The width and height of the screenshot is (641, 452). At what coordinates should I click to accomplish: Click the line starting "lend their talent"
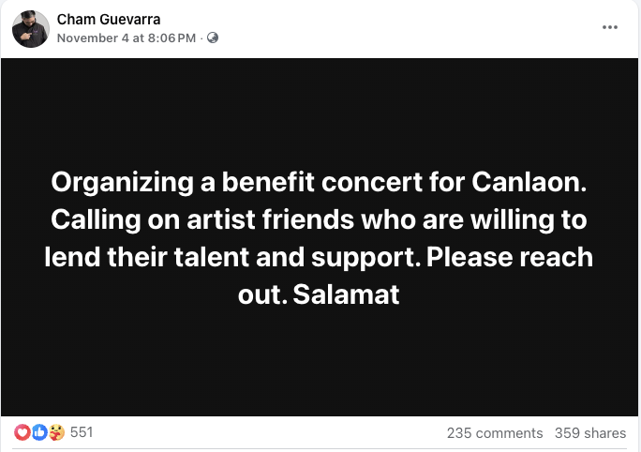coord(320,256)
